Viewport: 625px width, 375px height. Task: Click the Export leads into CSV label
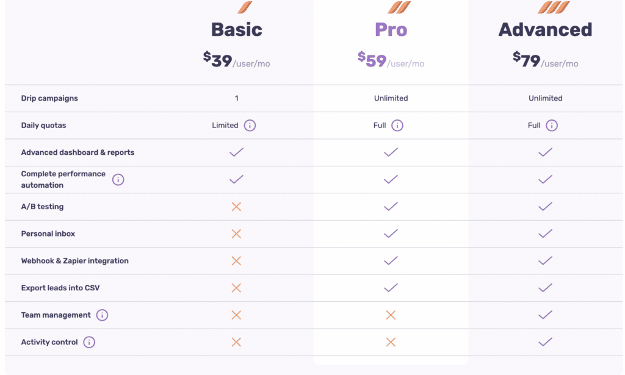[x=60, y=288]
